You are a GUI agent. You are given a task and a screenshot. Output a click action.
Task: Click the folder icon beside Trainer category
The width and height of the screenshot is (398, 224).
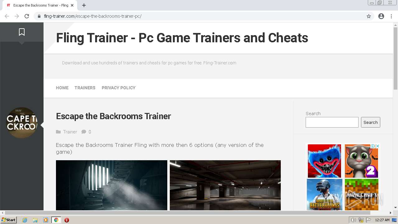pos(58,132)
